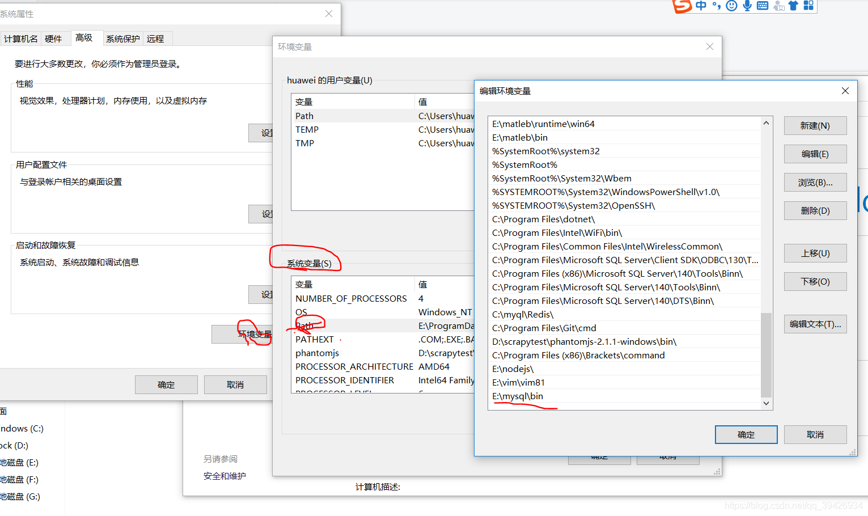The width and height of the screenshot is (868, 516).
Task: Click 确定 in the 系统属性 window
Action: (166, 385)
